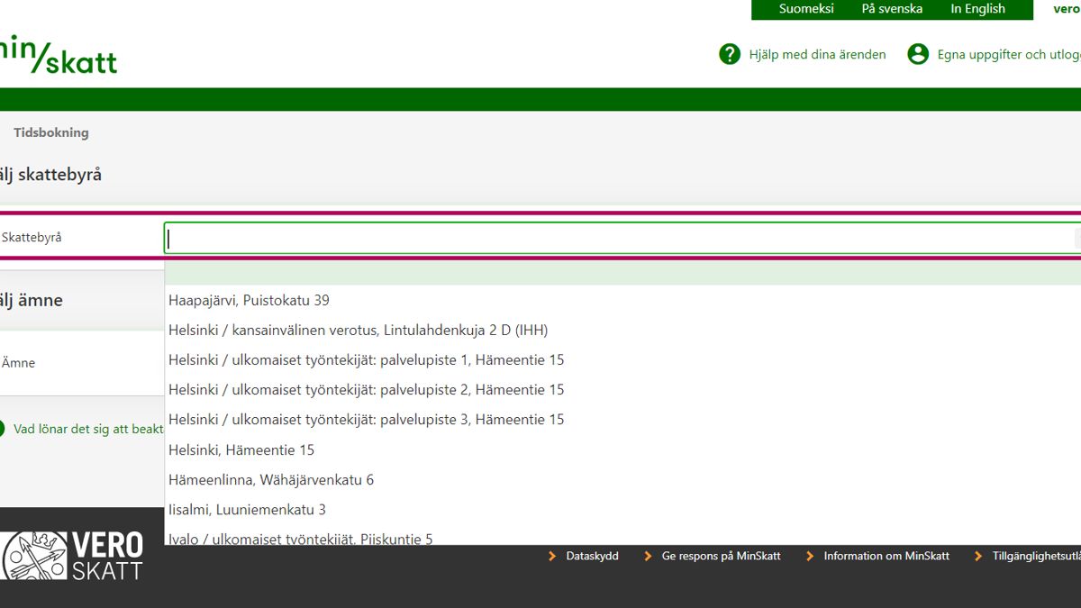
Task: Select Helsinki kansainvälinen verotus option
Action: click(358, 330)
